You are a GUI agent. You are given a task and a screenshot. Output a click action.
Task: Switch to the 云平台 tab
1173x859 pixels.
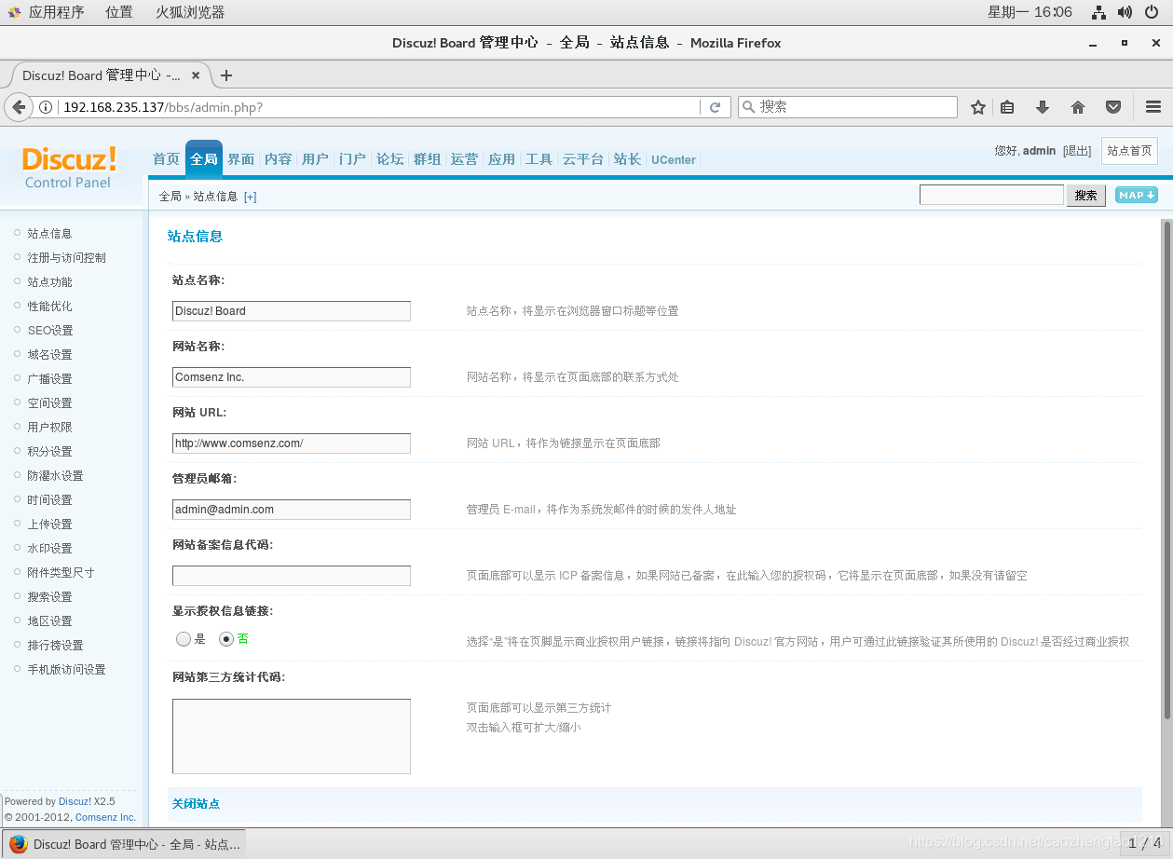coord(583,159)
